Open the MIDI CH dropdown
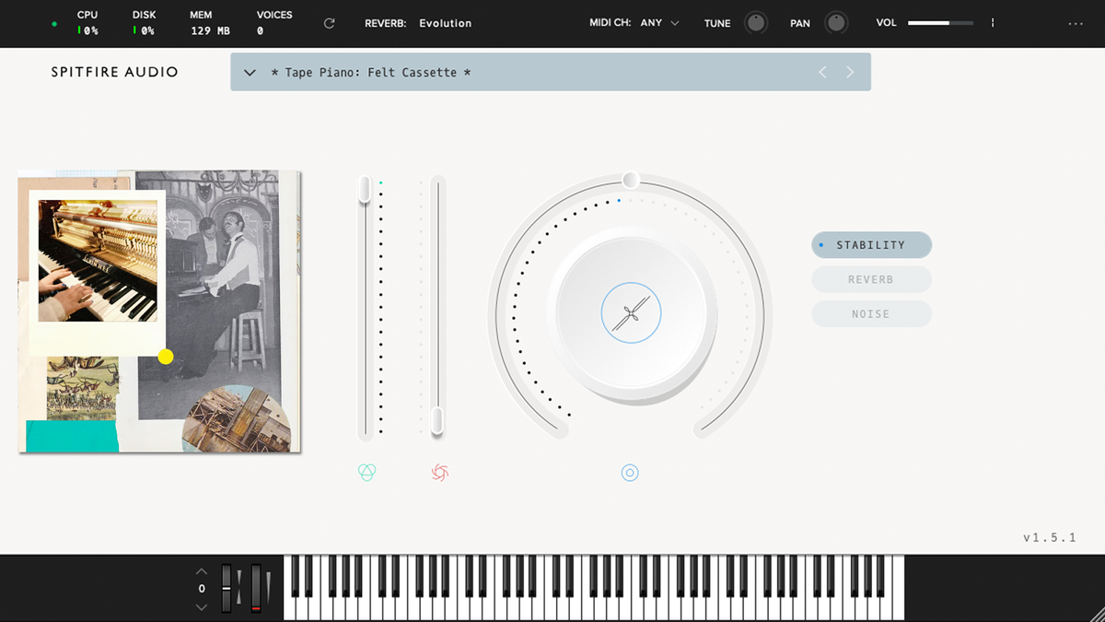Image resolution: width=1105 pixels, height=622 pixels. click(x=659, y=23)
